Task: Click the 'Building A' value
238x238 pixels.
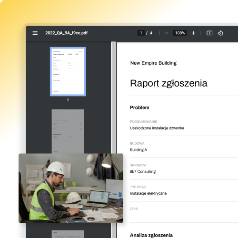Action: (139, 150)
